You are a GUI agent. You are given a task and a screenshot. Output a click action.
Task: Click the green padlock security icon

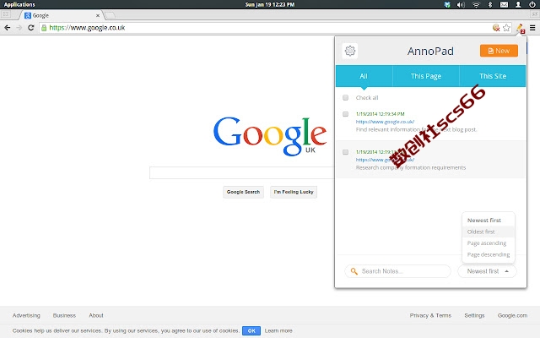tap(44, 28)
